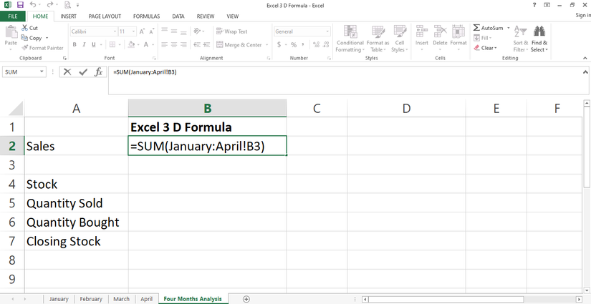Click Sign in link

tap(582, 16)
